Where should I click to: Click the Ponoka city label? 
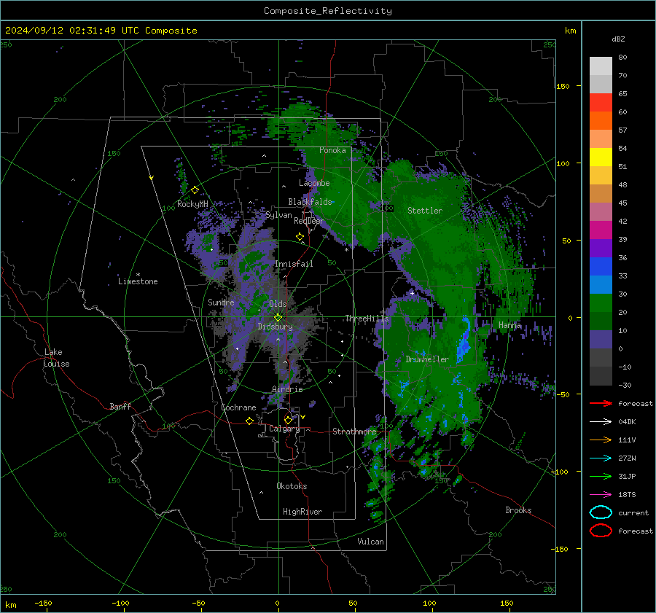(x=332, y=150)
